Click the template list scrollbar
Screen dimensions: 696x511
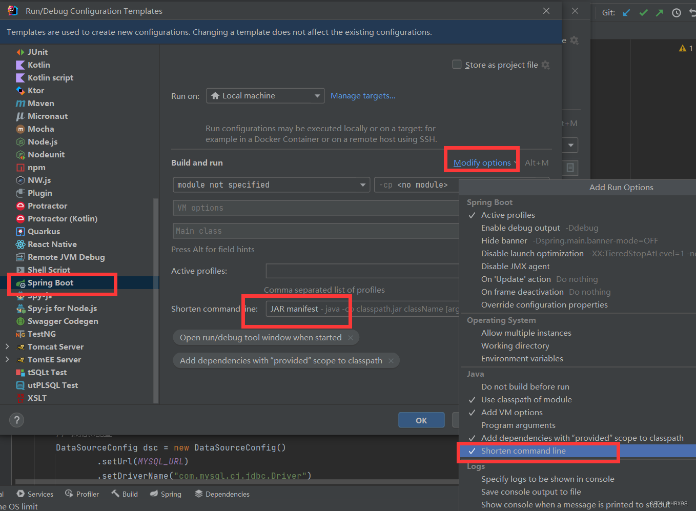click(156, 300)
